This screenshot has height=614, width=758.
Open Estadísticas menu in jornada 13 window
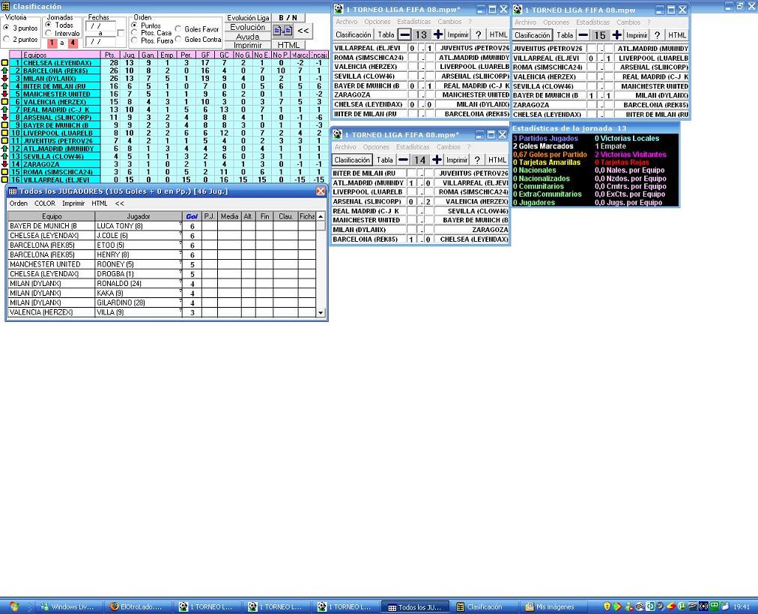pos(413,22)
